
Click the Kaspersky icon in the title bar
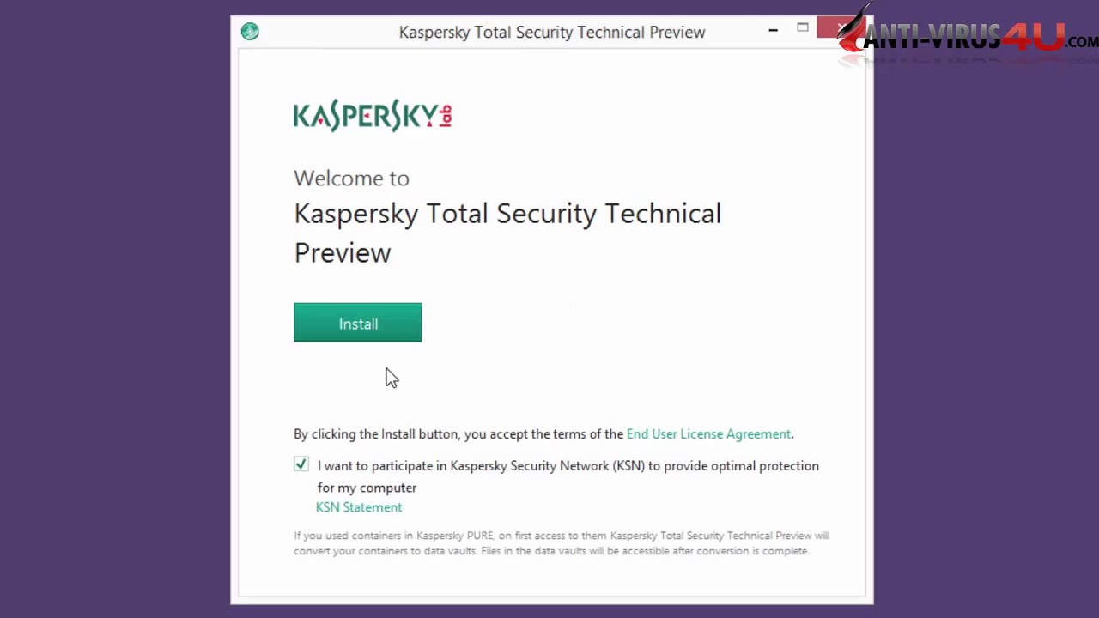point(250,32)
